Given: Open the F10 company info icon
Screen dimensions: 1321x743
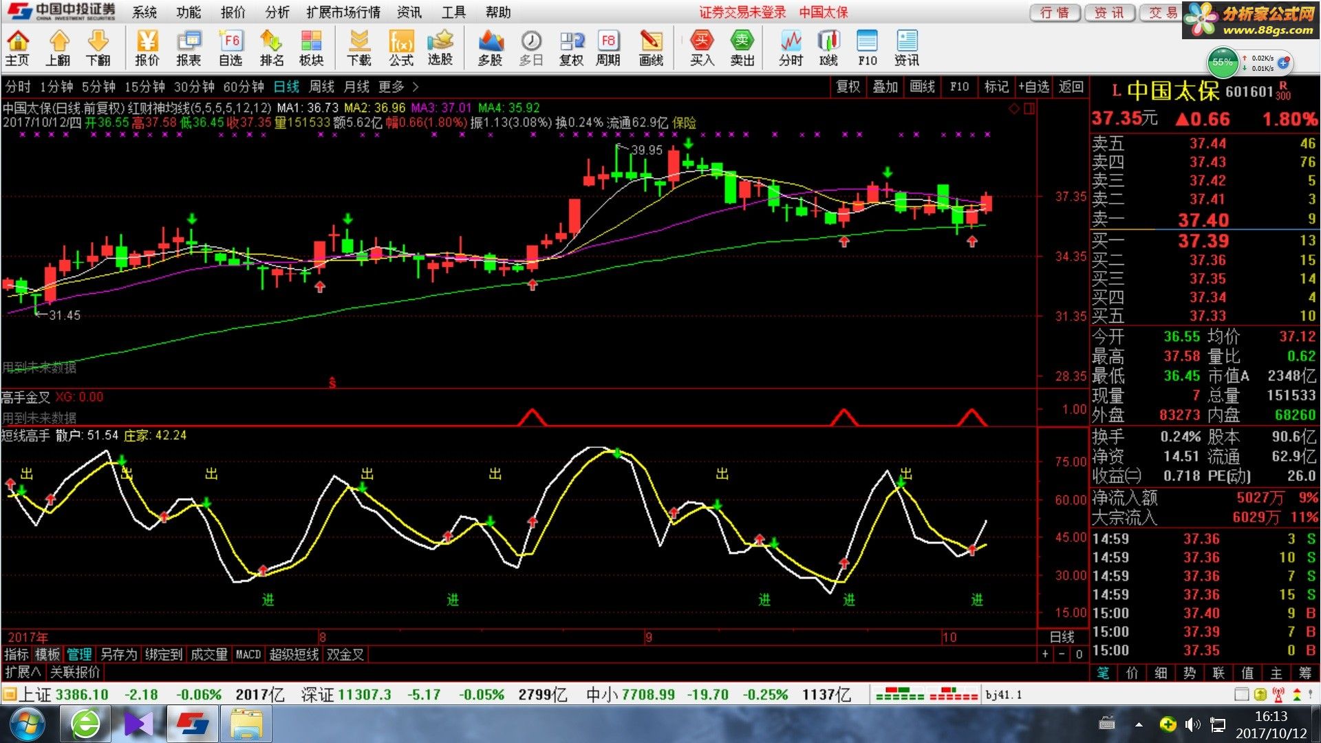Looking at the screenshot, I should point(868,48).
